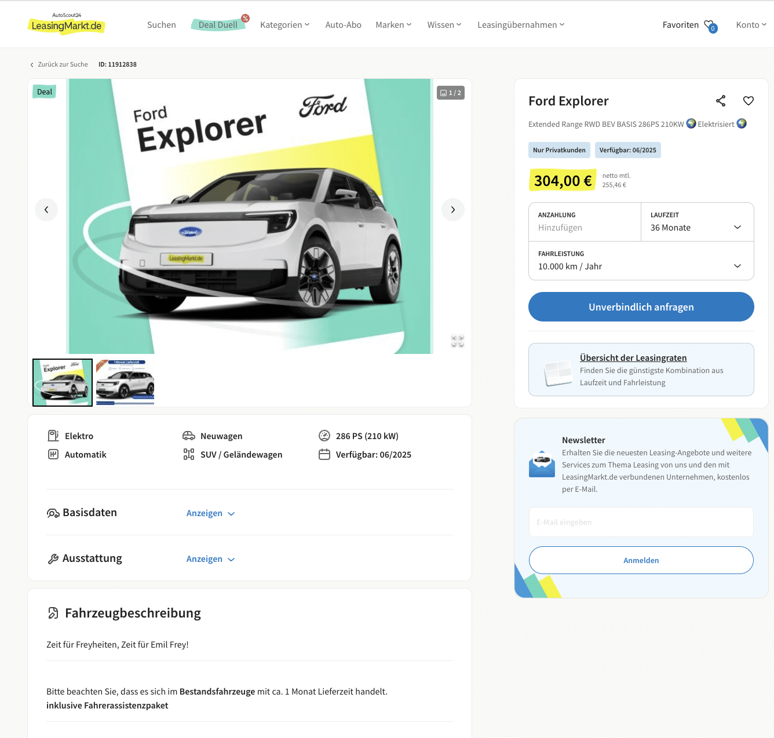
Task: Click the Leasingraten overview table icon
Action: pyautogui.click(x=558, y=373)
